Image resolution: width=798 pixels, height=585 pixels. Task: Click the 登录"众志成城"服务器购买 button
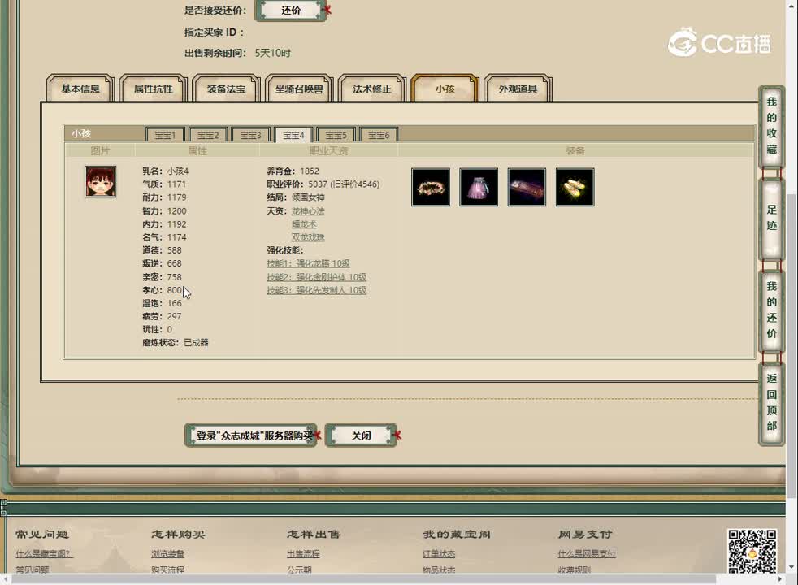tap(251, 435)
